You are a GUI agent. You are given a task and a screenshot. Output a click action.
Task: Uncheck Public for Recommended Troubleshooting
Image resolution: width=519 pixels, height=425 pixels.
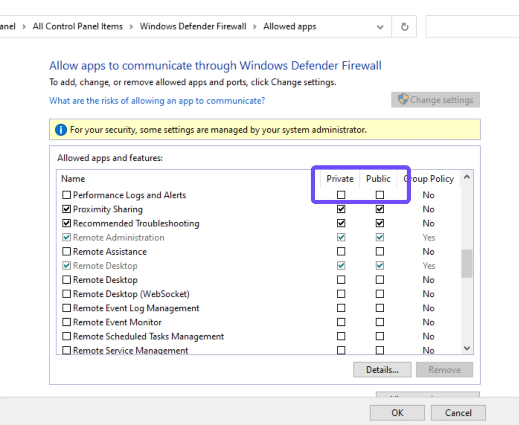[380, 223]
